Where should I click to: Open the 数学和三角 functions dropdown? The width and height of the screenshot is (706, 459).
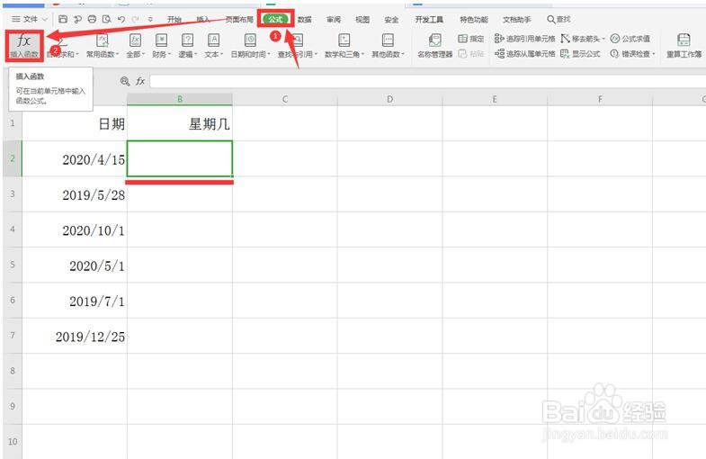tap(344, 46)
